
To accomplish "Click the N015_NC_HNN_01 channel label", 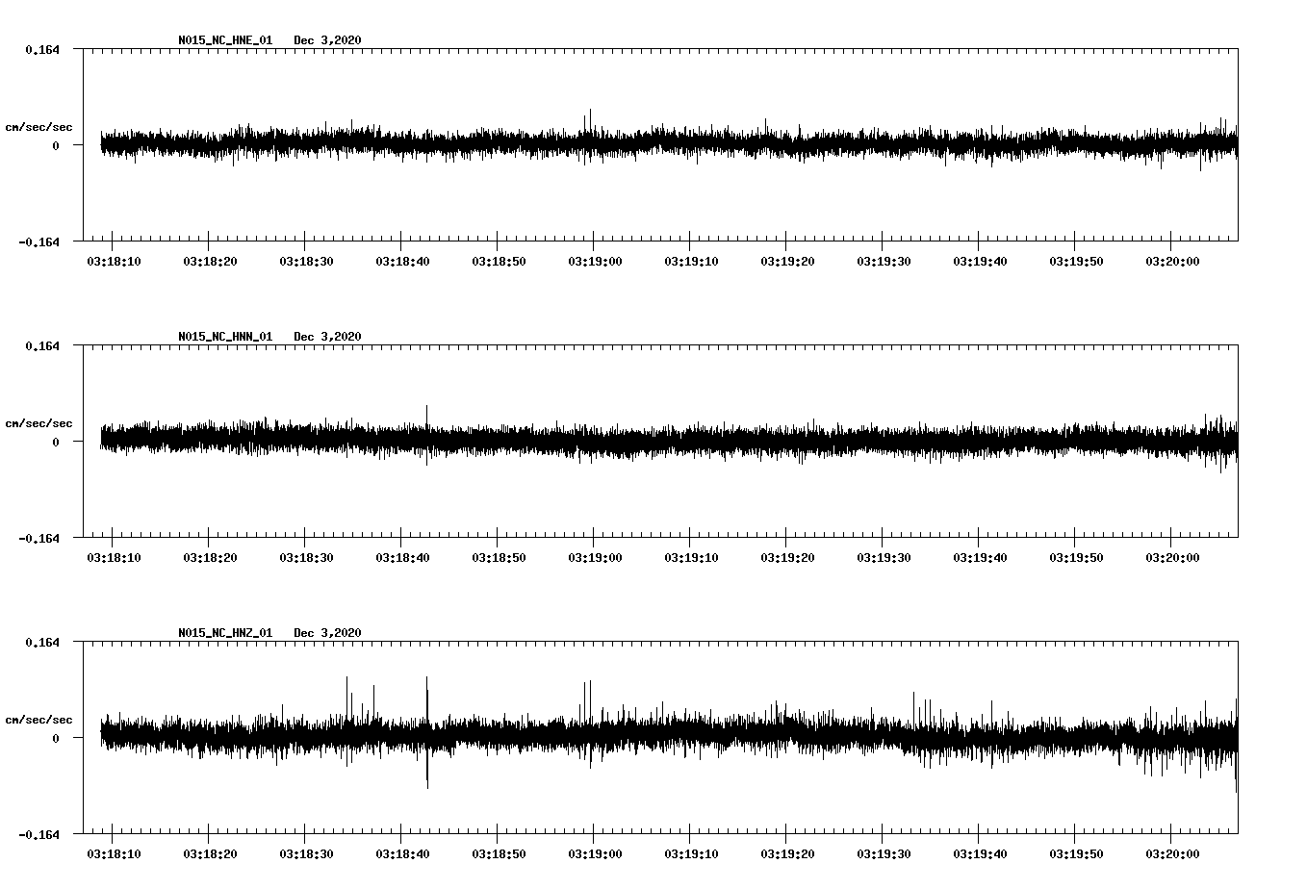I will (x=224, y=337).
